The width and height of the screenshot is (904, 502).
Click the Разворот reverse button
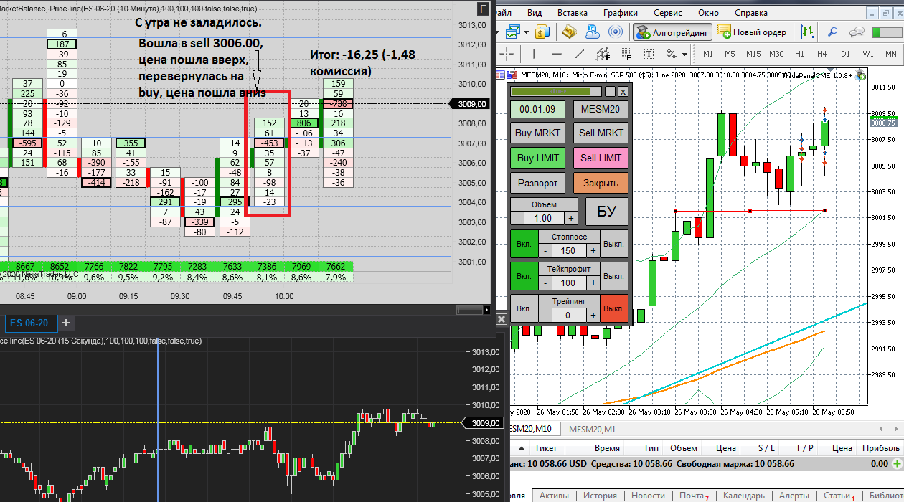tap(538, 183)
